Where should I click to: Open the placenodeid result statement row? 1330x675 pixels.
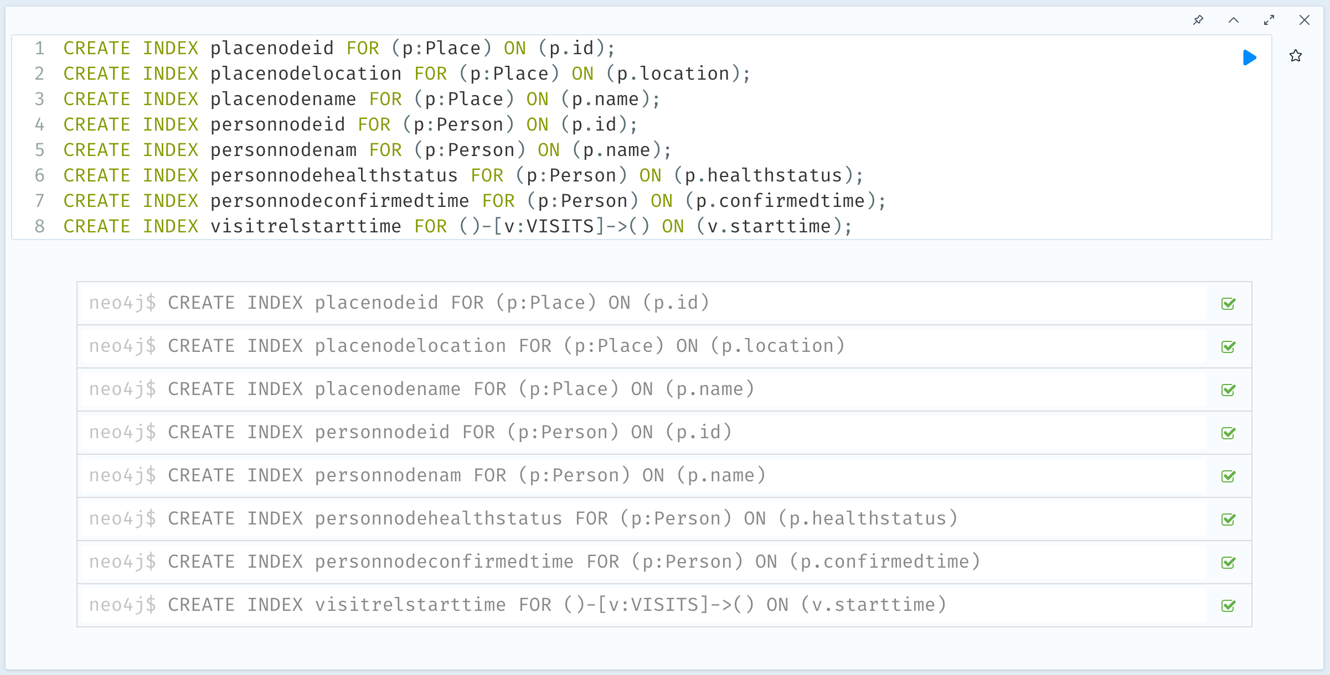(664, 303)
